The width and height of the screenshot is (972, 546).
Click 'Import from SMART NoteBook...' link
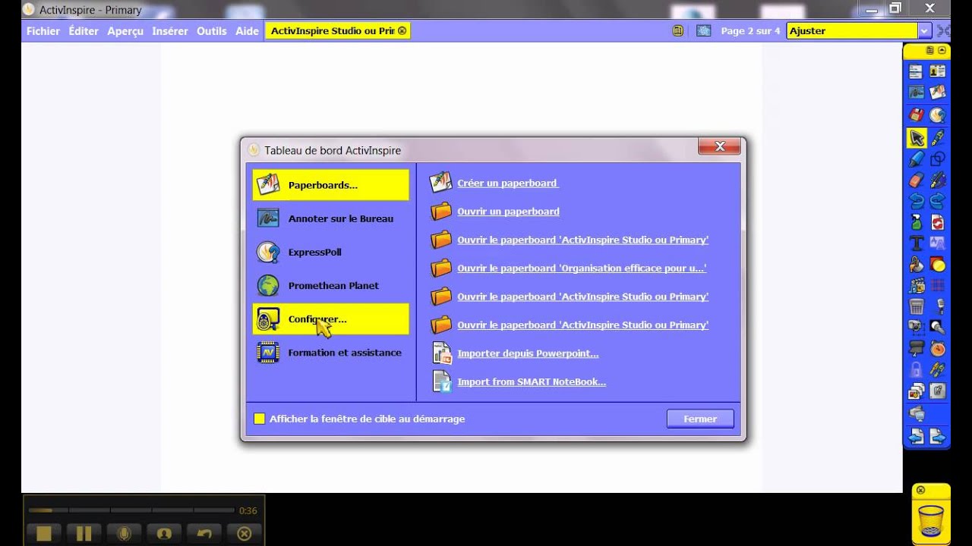532,382
